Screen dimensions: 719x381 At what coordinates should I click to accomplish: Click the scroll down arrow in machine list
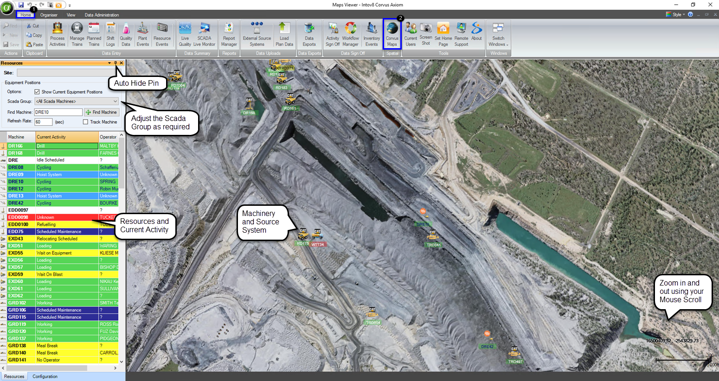pyautogui.click(x=122, y=362)
